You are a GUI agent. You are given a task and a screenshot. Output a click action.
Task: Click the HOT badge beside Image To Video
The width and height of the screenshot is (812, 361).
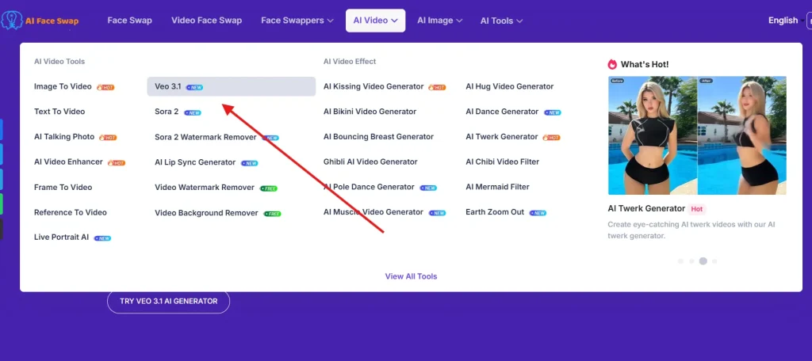106,87
